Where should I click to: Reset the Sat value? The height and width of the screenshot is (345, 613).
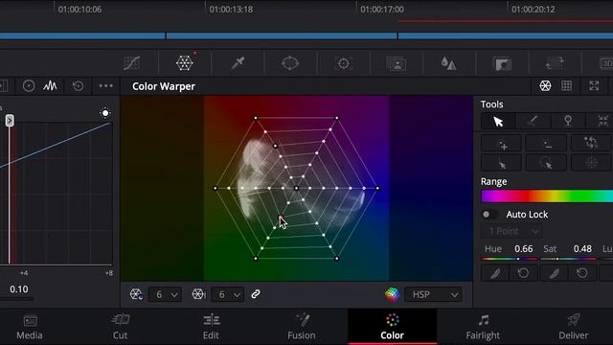pyautogui.click(x=582, y=273)
